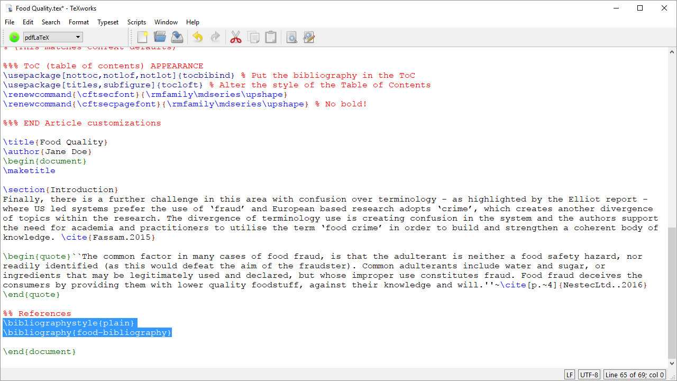Save the file using the toolbar icon
Viewport: 677px width, 381px height.
(x=177, y=37)
